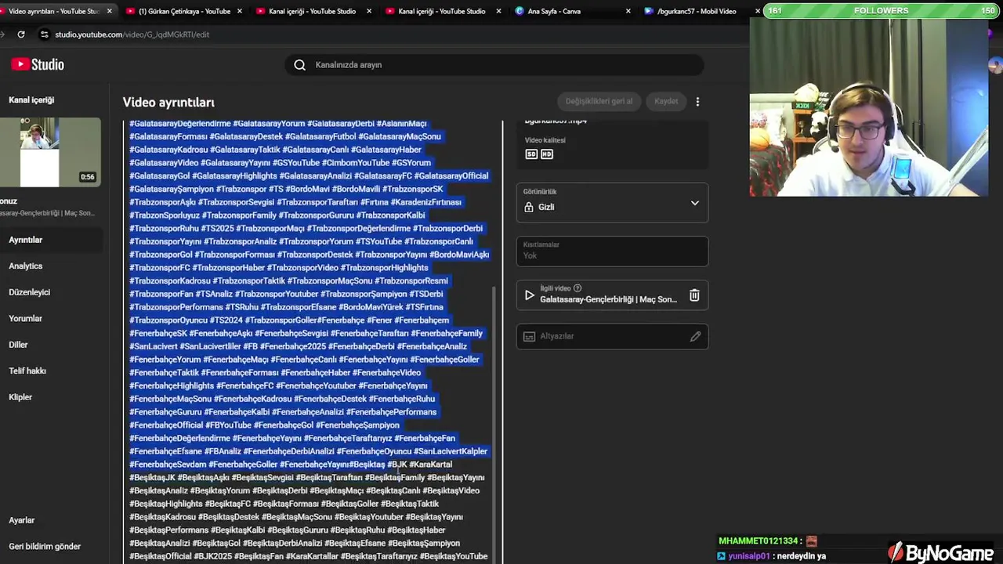Delete the related video with the trash icon

tap(694, 295)
